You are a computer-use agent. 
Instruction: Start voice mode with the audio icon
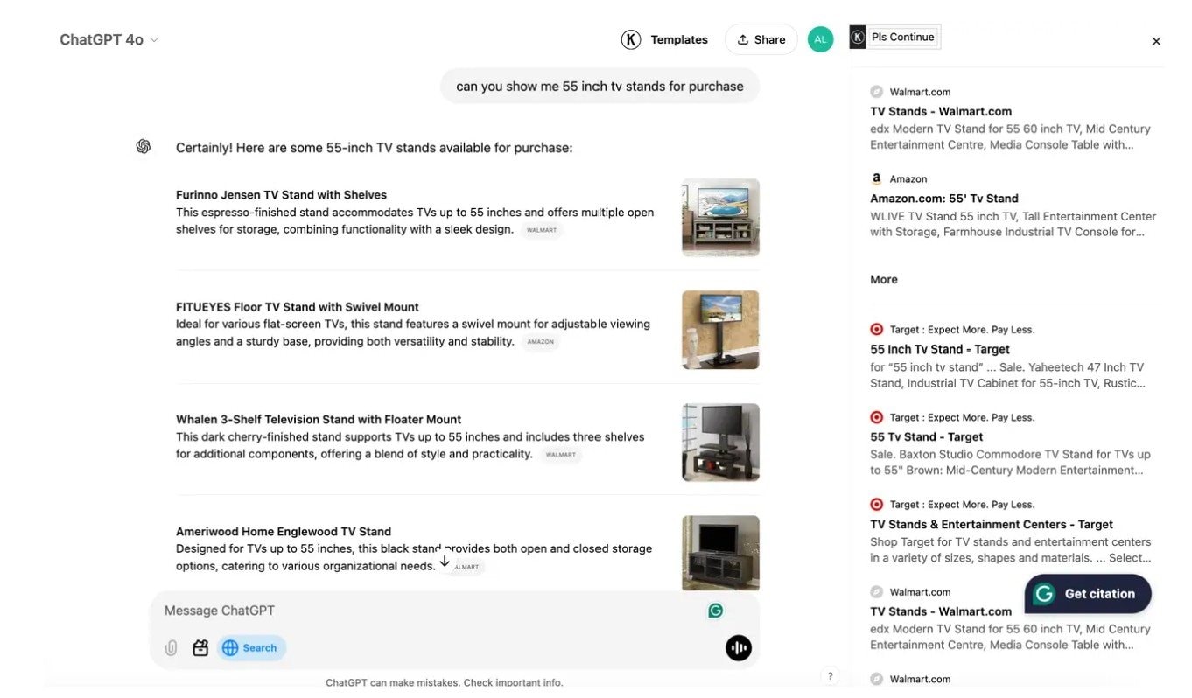coord(739,647)
